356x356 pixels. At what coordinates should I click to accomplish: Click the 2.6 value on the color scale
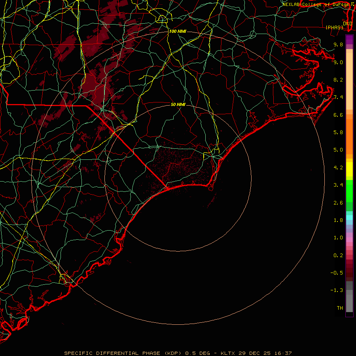tap(338, 203)
